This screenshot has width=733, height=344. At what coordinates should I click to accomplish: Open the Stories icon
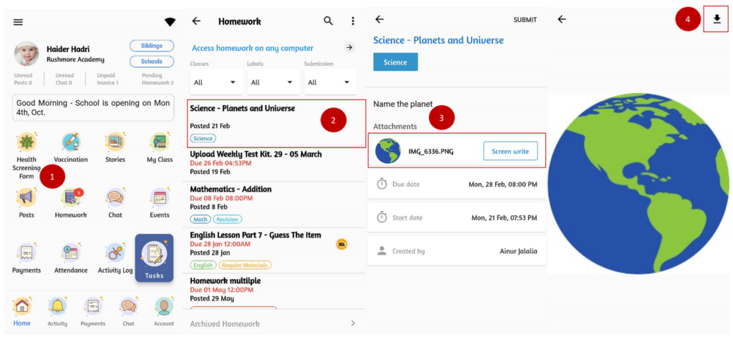tap(115, 143)
